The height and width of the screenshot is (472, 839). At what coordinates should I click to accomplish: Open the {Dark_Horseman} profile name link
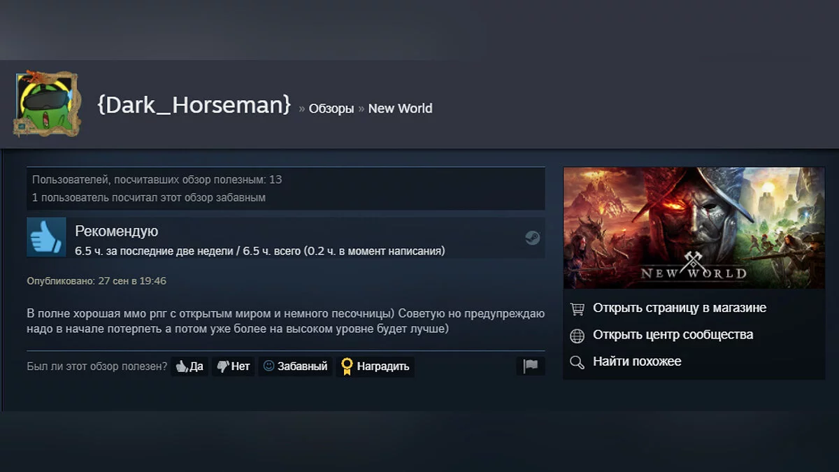194,105
